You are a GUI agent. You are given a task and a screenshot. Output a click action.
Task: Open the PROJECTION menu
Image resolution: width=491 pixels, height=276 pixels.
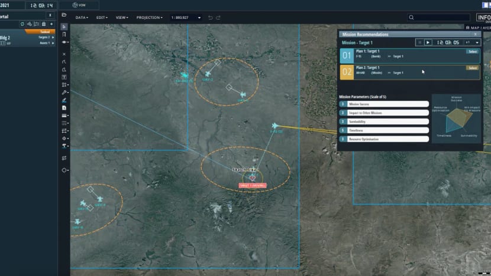point(149,18)
